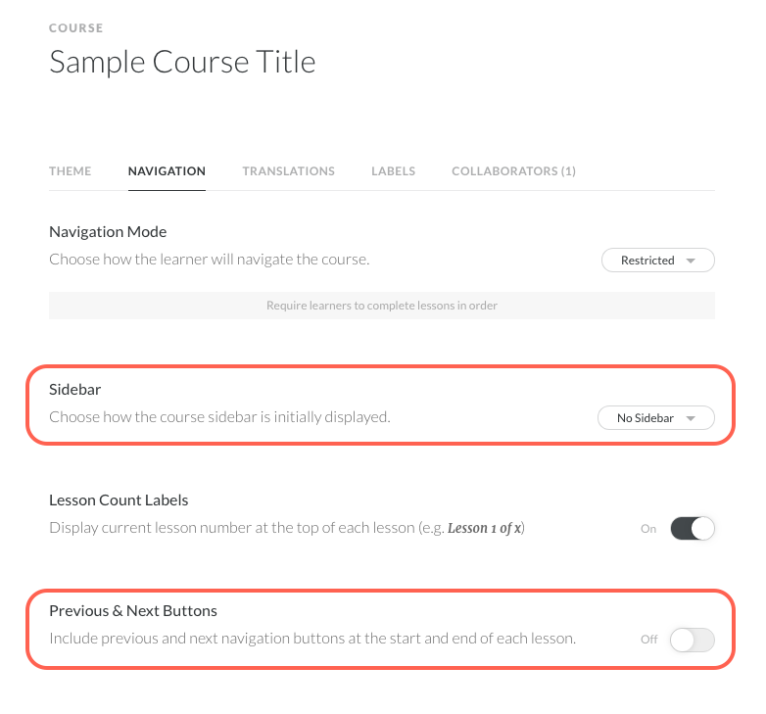Select the Navigation tab
Image resolution: width=766 pixels, height=714 pixels.
pos(167,171)
